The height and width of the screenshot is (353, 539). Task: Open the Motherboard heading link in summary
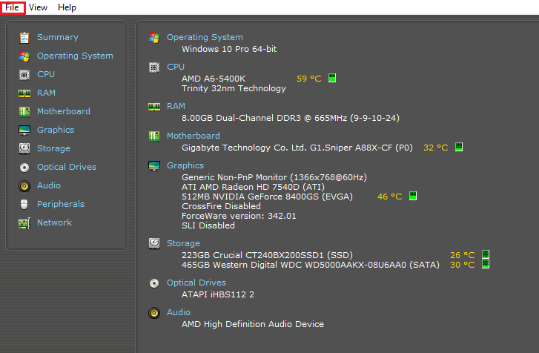pos(194,136)
